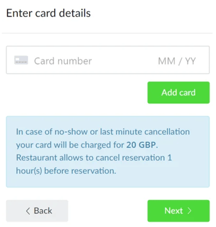The height and width of the screenshot is (227, 216).
Task: Click the 'hour(s) before reservation.' text
Action: 66,171
